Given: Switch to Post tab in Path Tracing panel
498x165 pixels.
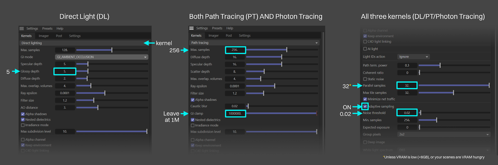Looking at the screenshot, I should coord(229,36).
